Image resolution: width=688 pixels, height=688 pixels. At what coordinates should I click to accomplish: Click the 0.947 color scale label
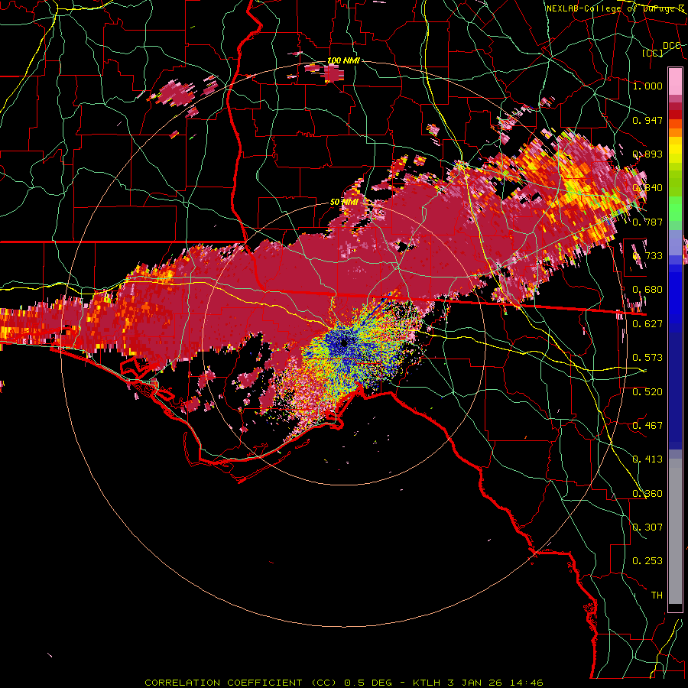tap(647, 120)
